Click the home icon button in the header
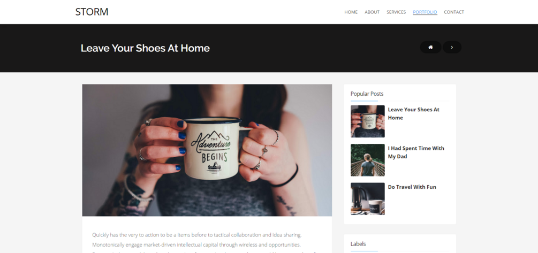 tap(430, 47)
